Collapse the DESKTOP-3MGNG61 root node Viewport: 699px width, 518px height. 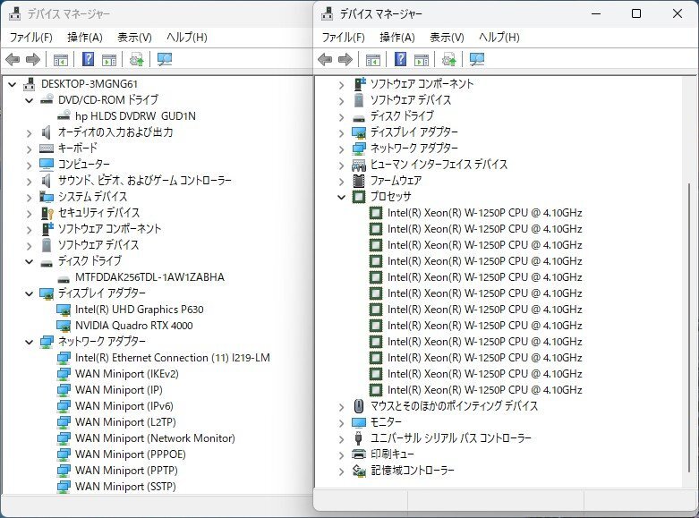(13, 84)
